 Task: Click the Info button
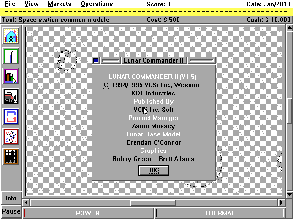coord(11,198)
